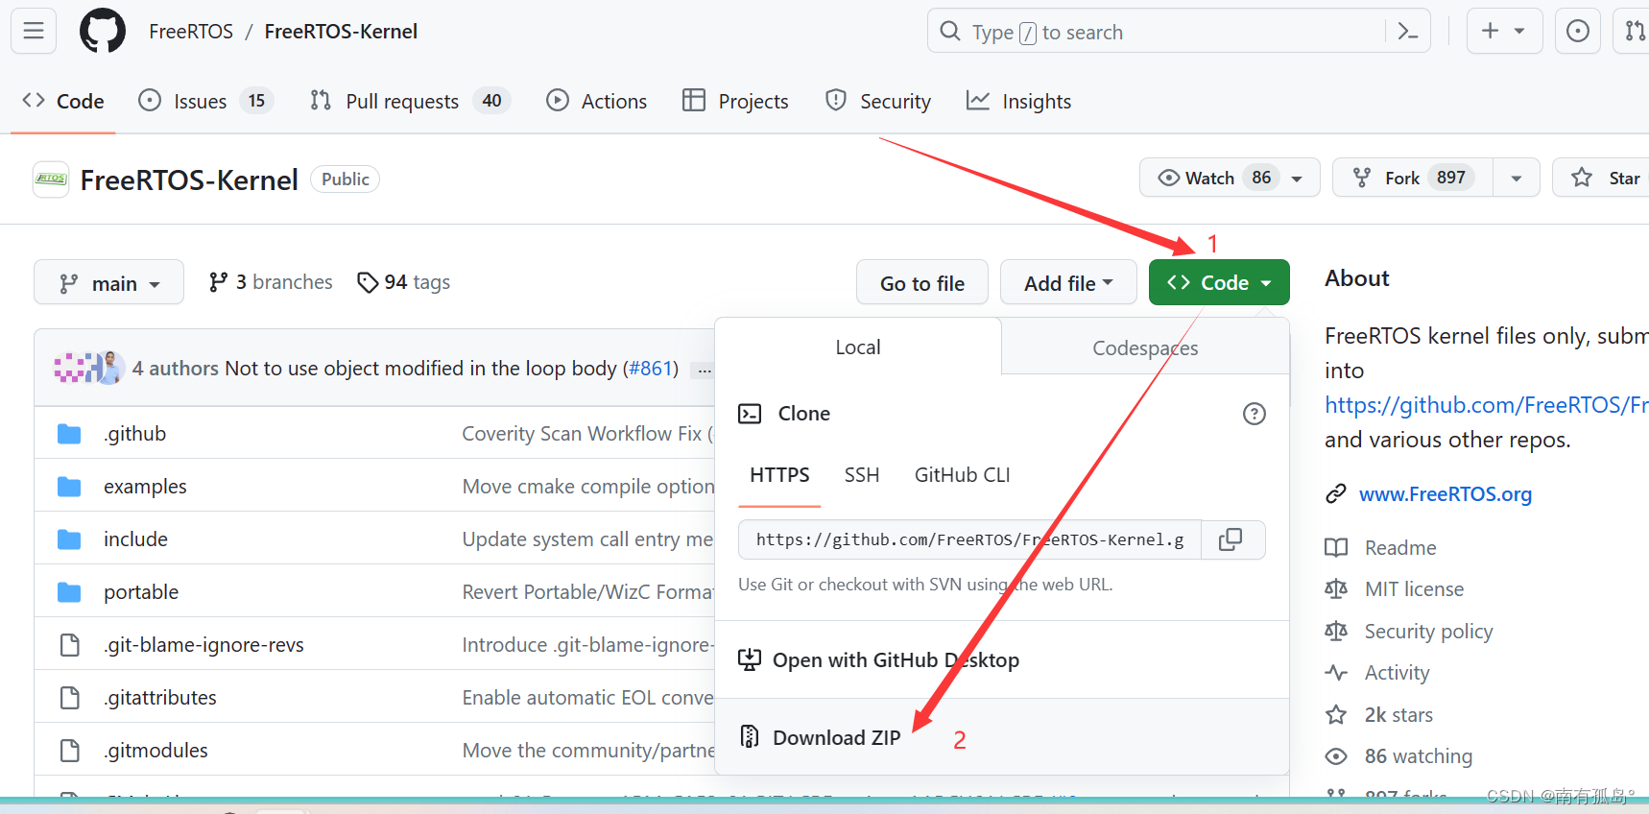The height and width of the screenshot is (814, 1649).
Task: Open the Actions tab
Action: click(x=596, y=101)
